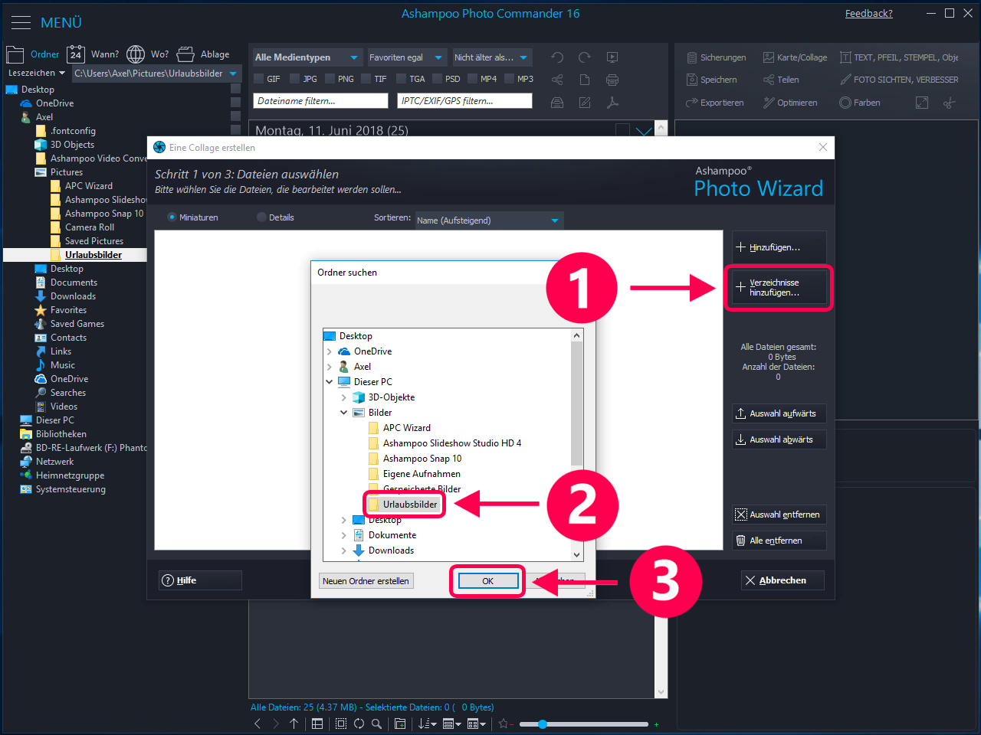Click the select all icon in bottom toolbar

point(341,724)
